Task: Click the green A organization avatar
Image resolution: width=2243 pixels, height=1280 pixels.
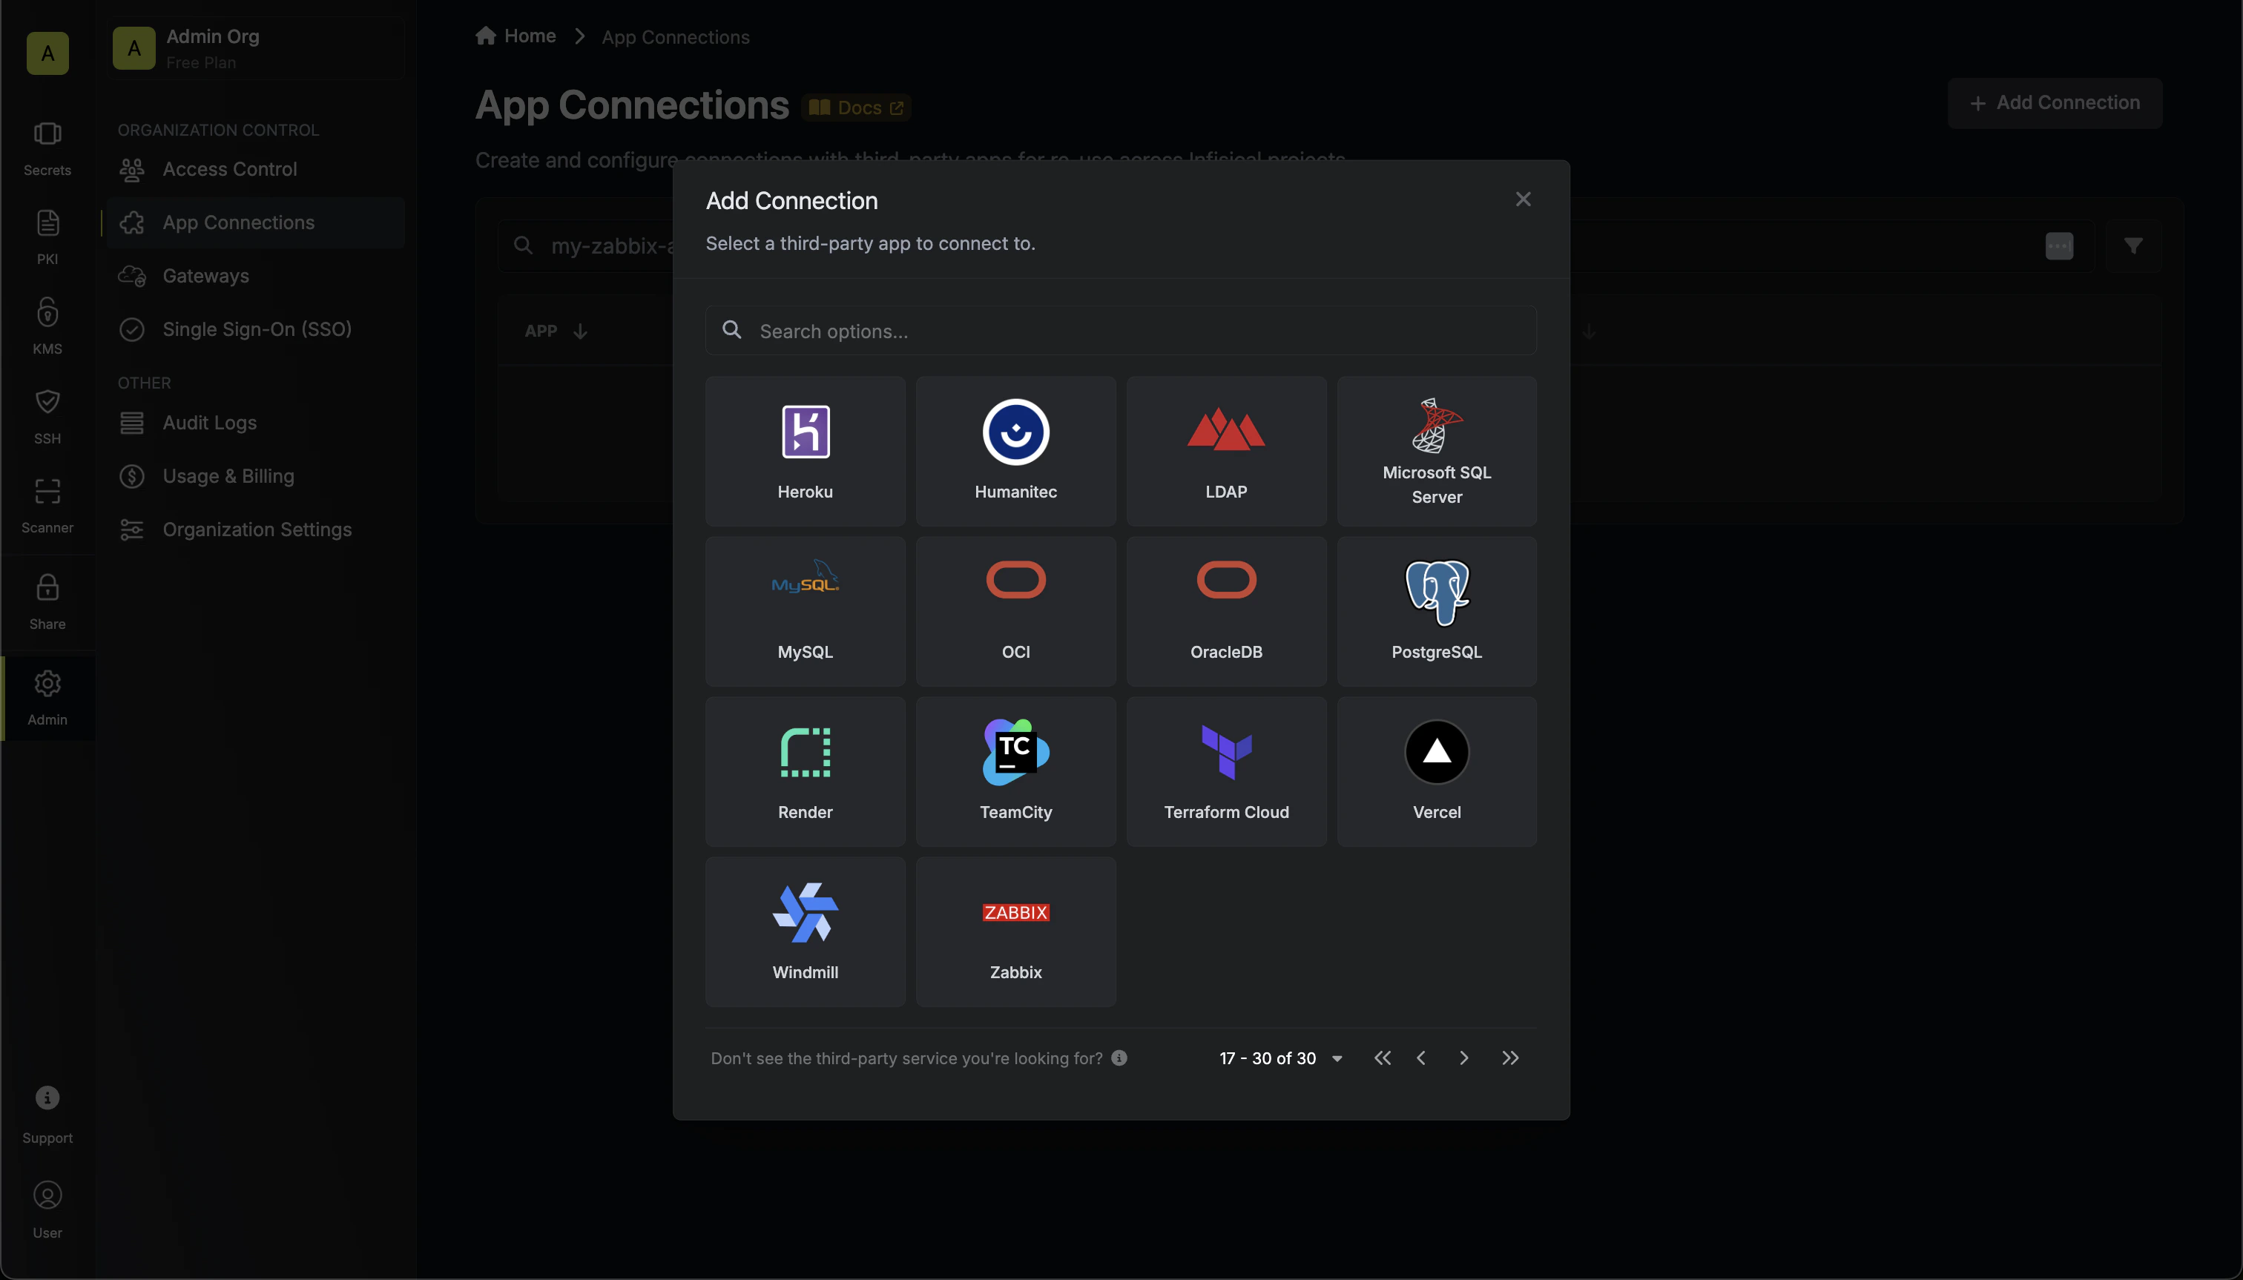Action: coord(47,53)
